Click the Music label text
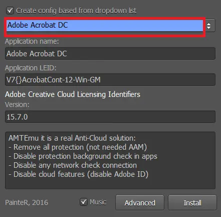The width and height of the screenshot is (221, 217). pos(98,202)
